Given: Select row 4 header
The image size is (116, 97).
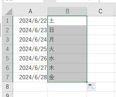Looking at the screenshot, I should 7,49.
